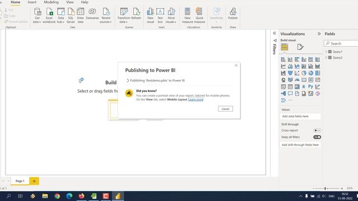Image resolution: width=358 pixels, height=201 pixels.
Task: Close the Publishing to Power BI dialog
Action: (x=236, y=65)
